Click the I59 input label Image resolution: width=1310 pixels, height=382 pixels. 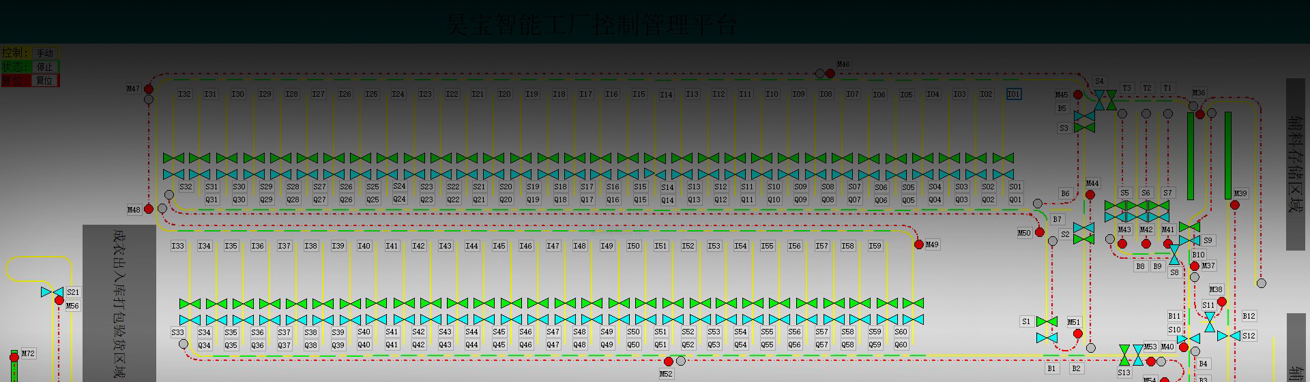point(875,246)
